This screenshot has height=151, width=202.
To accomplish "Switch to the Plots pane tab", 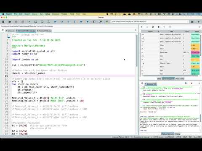I will coord(178,79).
